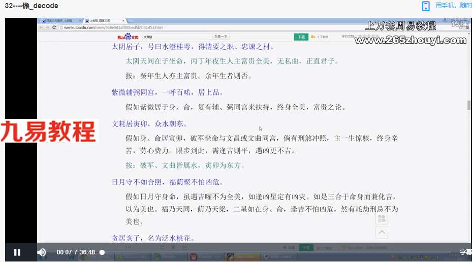Open the new-version feedback icon above the top arrow
This screenshot has height=262, width=472.
point(382,218)
